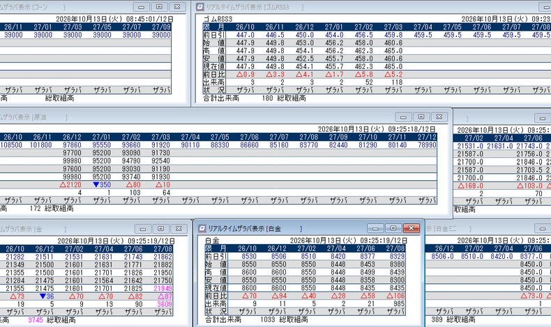Image resolution: width=551 pixels, height=327 pixels.
Task: Click △106 in the 白金 window
Action: point(395,296)
